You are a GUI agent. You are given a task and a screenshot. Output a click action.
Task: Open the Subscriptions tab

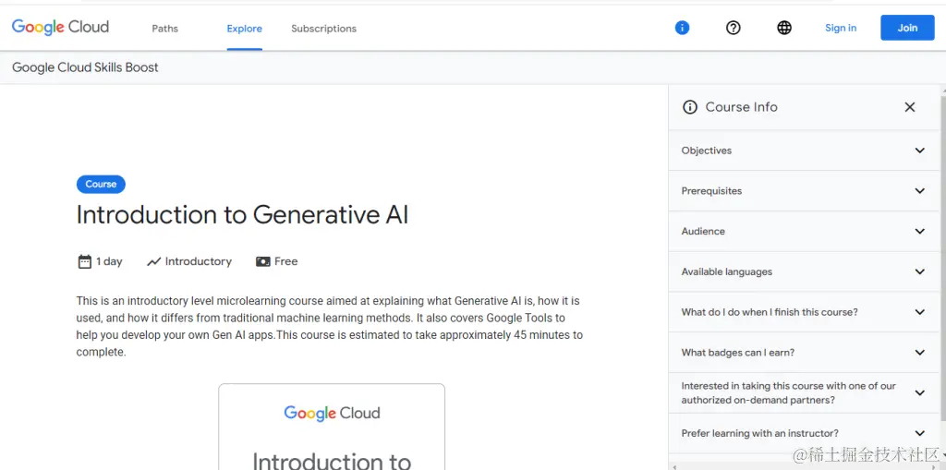point(323,29)
